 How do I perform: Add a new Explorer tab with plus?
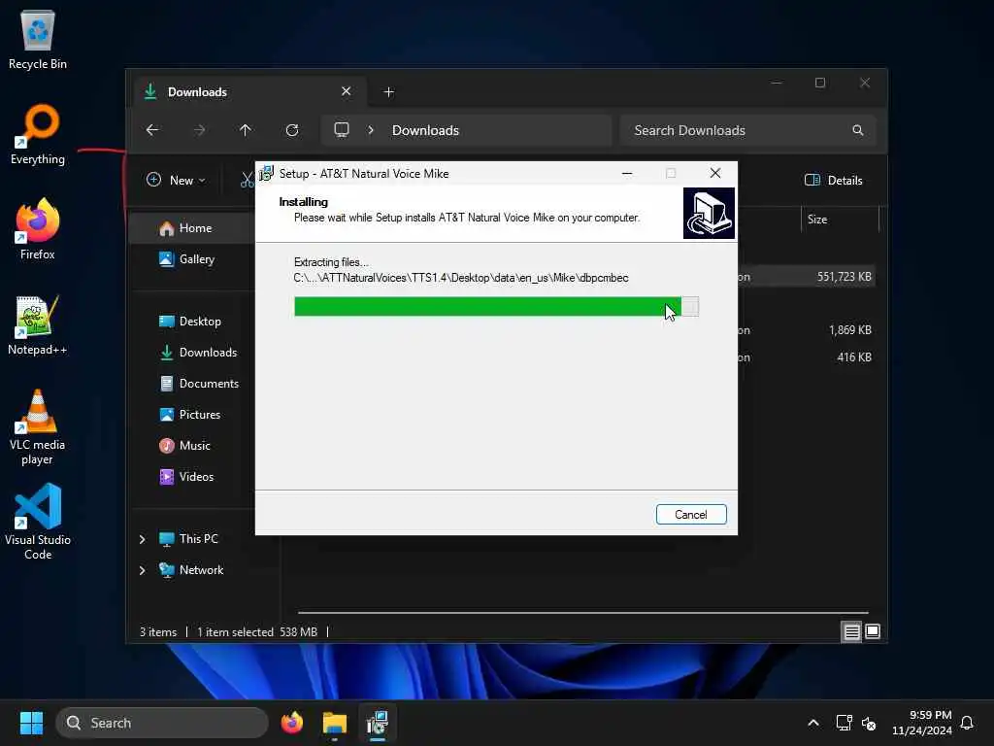388,92
